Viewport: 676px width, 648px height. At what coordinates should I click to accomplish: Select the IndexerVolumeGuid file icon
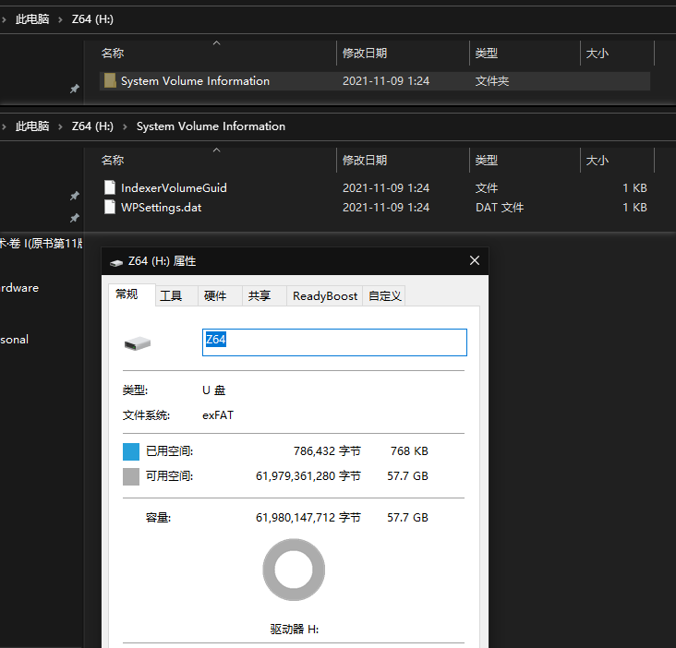click(x=110, y=188)
